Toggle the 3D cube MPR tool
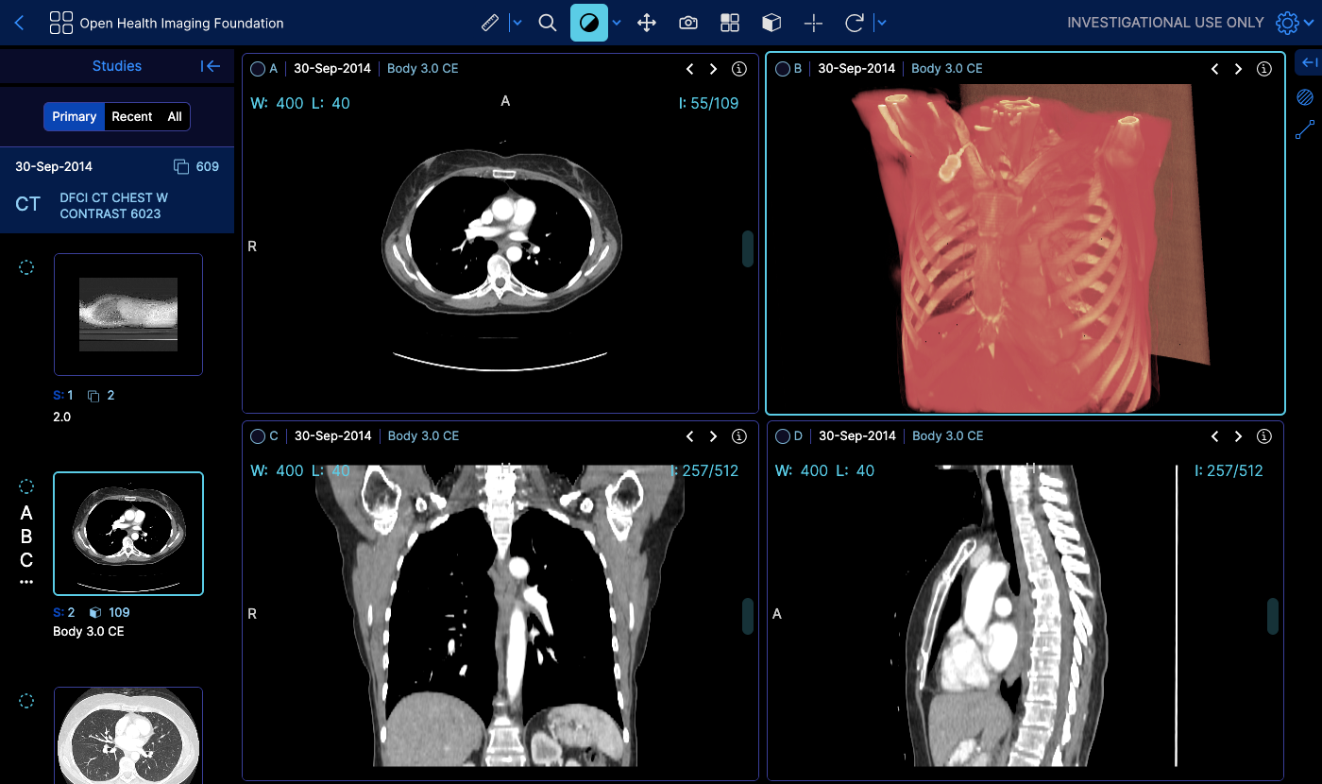 click(771, 23)
